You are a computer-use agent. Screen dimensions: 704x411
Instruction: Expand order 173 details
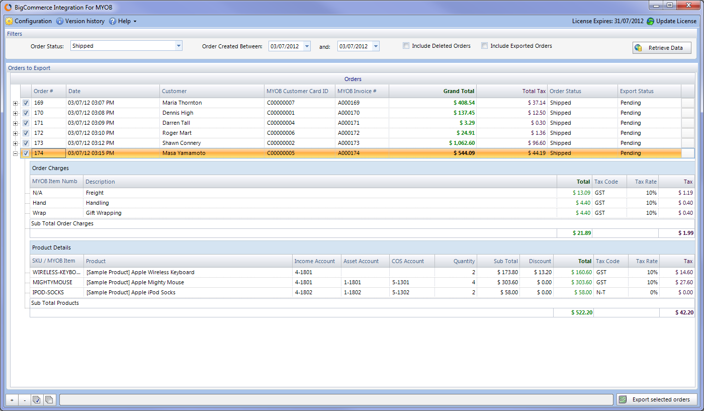coord(15,143)
